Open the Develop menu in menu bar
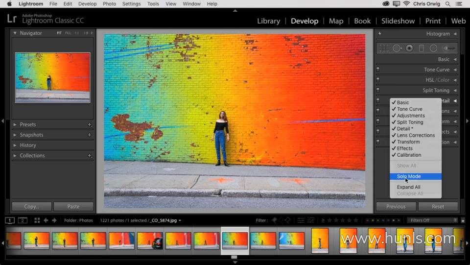 pyautogui.click(x=87, y=4)
